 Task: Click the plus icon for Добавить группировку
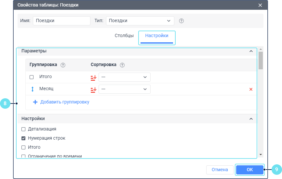tap(35, 102)
